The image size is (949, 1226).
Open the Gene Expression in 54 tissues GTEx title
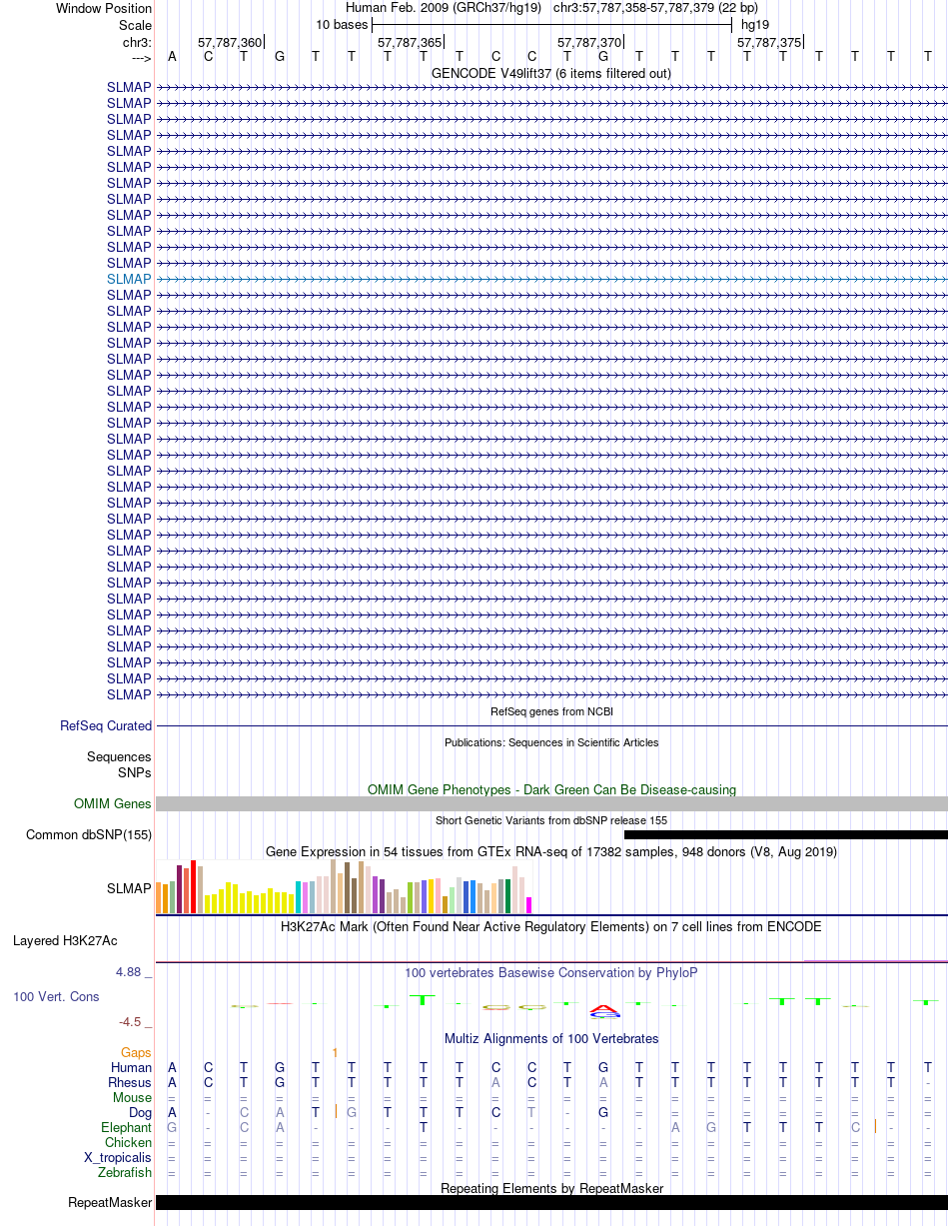[551, 851]
